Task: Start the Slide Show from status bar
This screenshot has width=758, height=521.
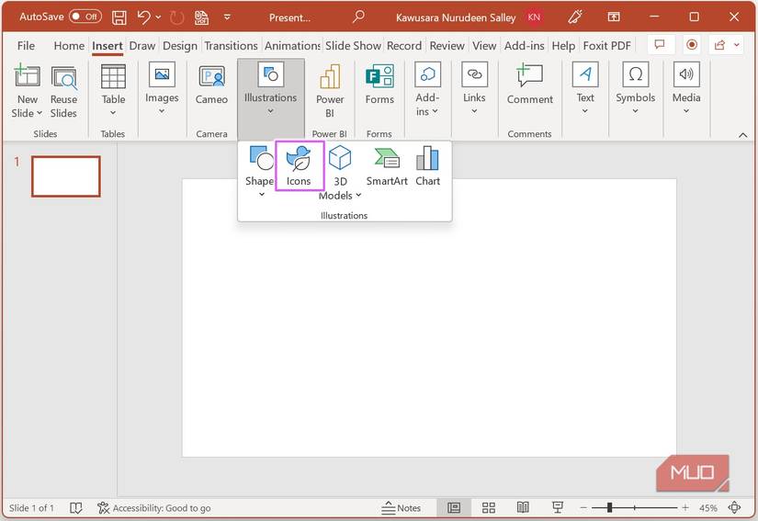Action: pos(558,507)
